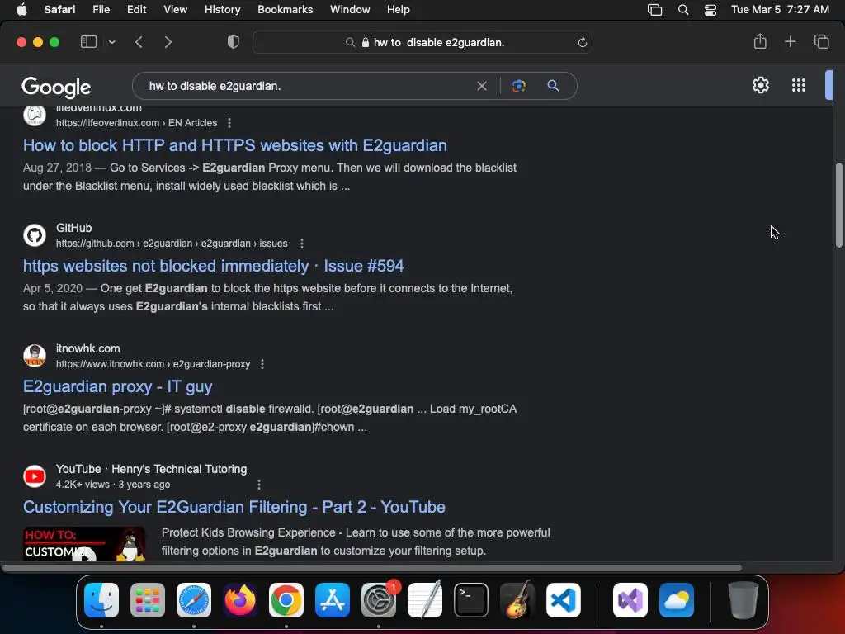Open the Help menu

[x=399, y=9]
